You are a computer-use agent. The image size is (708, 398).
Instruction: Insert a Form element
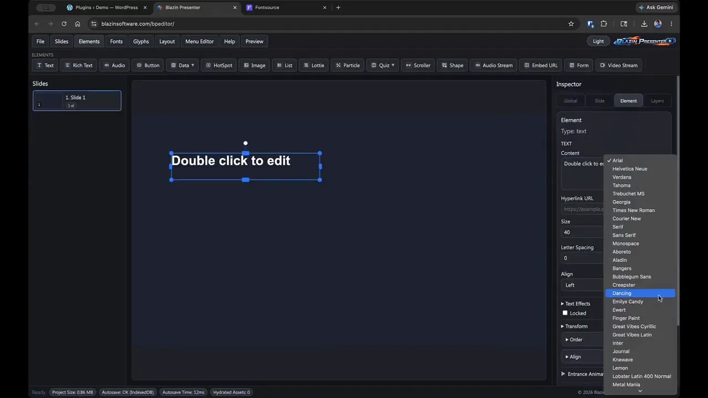579,65
